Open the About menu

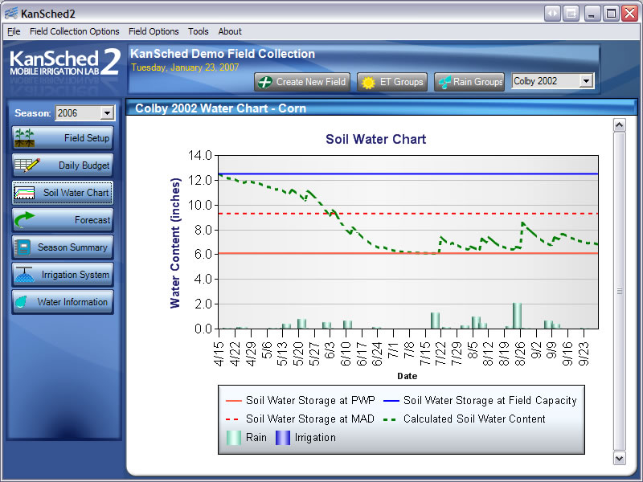230,31
